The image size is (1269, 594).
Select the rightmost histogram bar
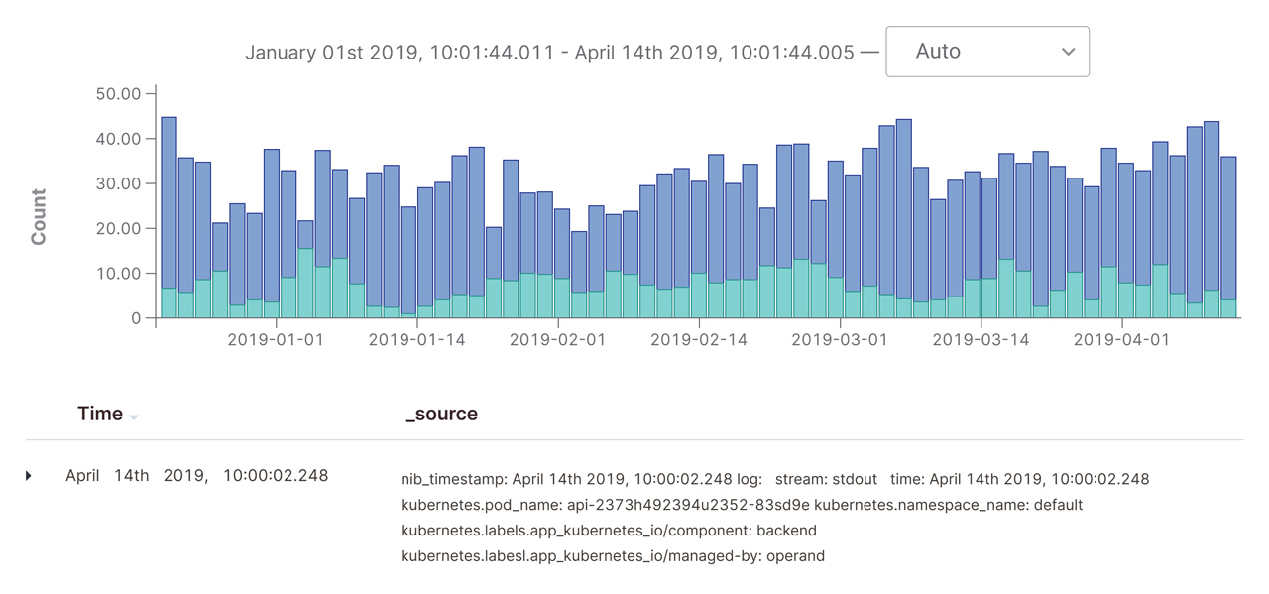pos(1228,238)
